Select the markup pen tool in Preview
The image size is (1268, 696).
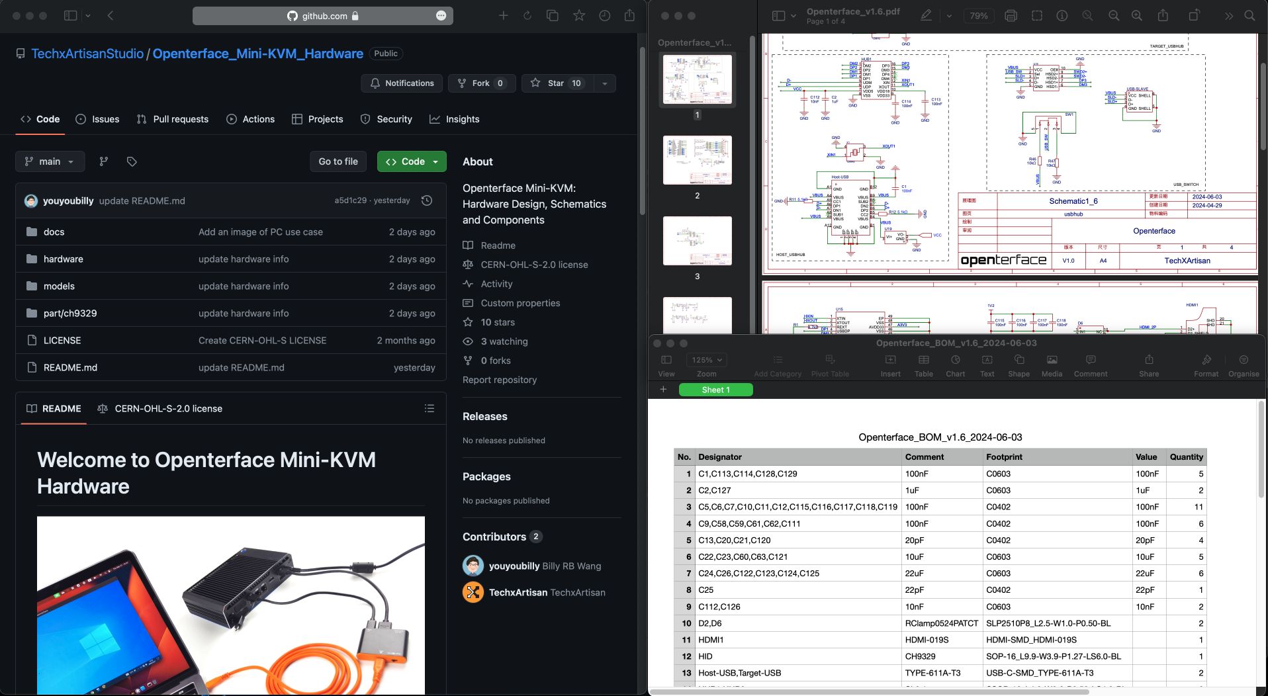click(926, 15)
